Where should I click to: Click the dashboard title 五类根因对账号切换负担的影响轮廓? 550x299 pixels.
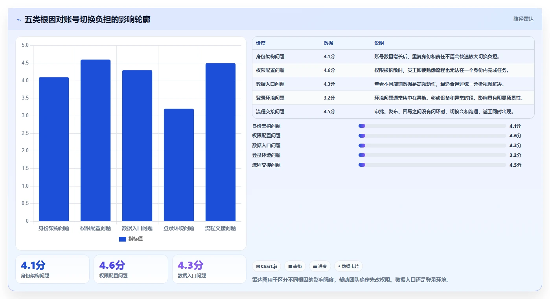click(87, 20)
